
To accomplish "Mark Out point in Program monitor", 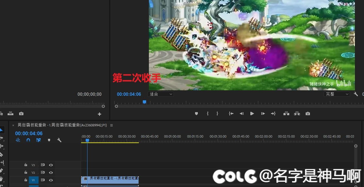I will [x=217, y=113].
